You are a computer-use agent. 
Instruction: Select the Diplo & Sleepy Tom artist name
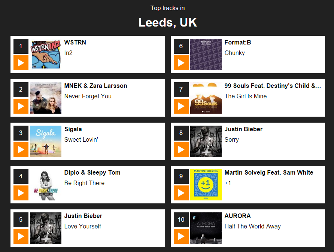point(92,172)
